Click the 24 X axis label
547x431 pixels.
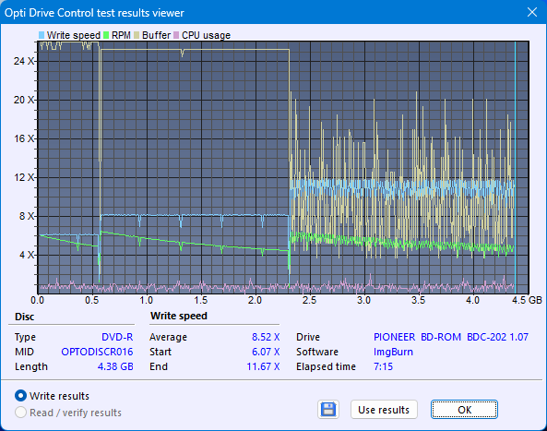coord(24,61)
